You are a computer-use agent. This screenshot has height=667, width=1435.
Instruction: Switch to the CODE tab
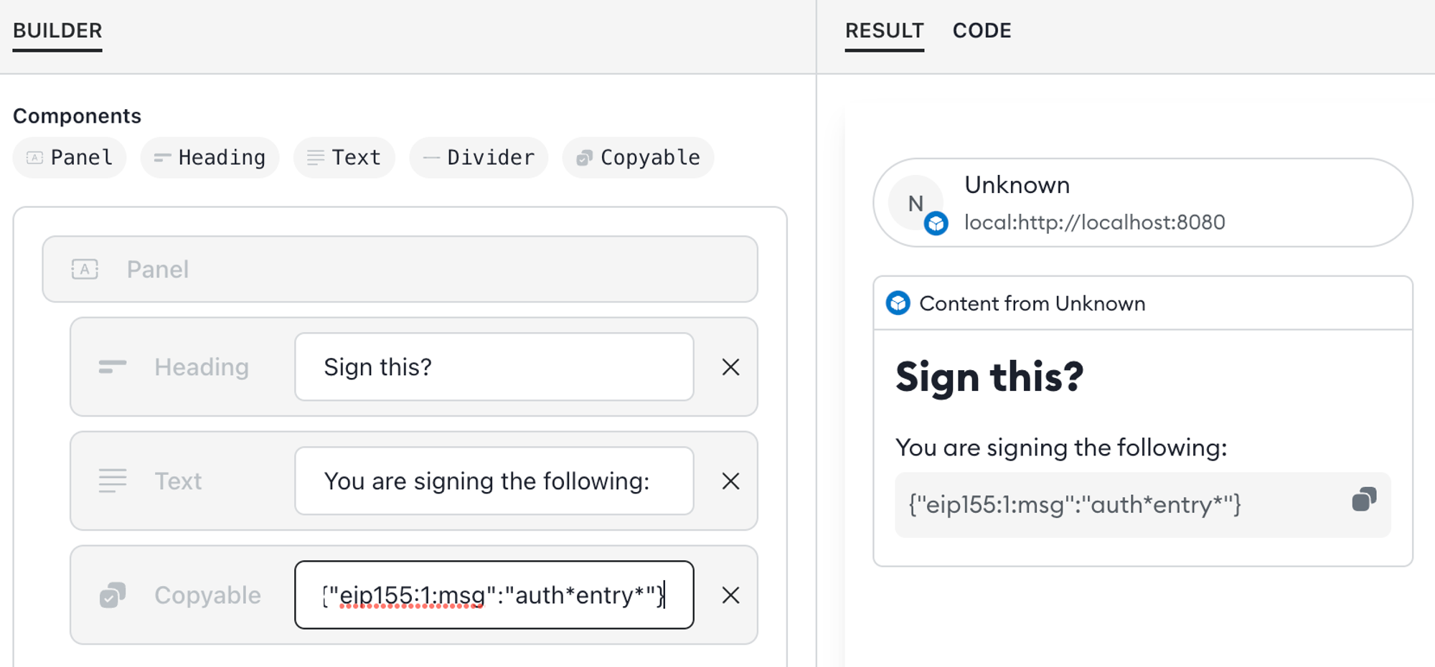pyautogui.click(x=982, y=31)
